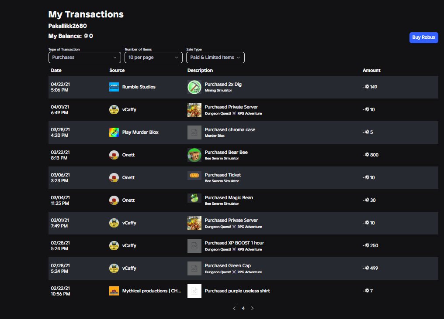The width and height of the screenshot is (444, 319).
Task: Click the Buy Robux button
Action: click(423, 37)
